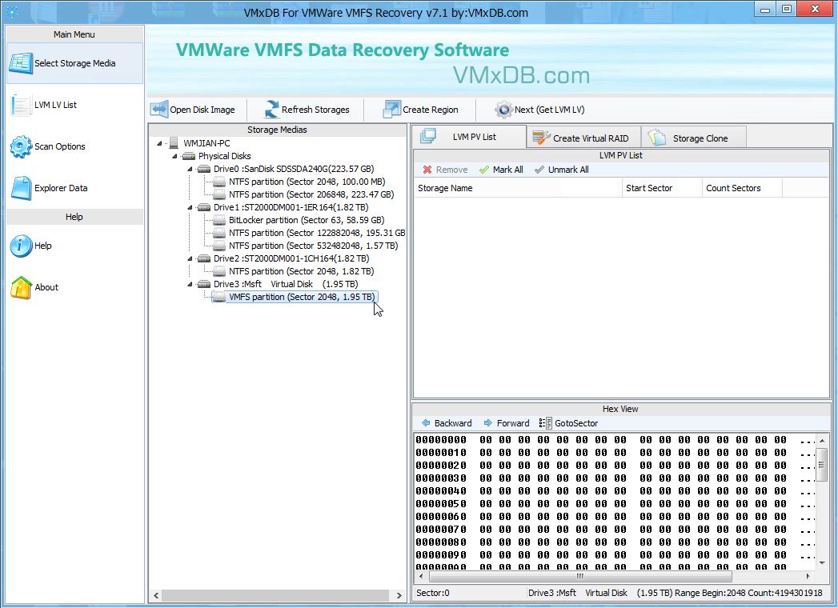Click the Help info icon
The width and height of the screenshot is (838, 608).
[21, 246]
